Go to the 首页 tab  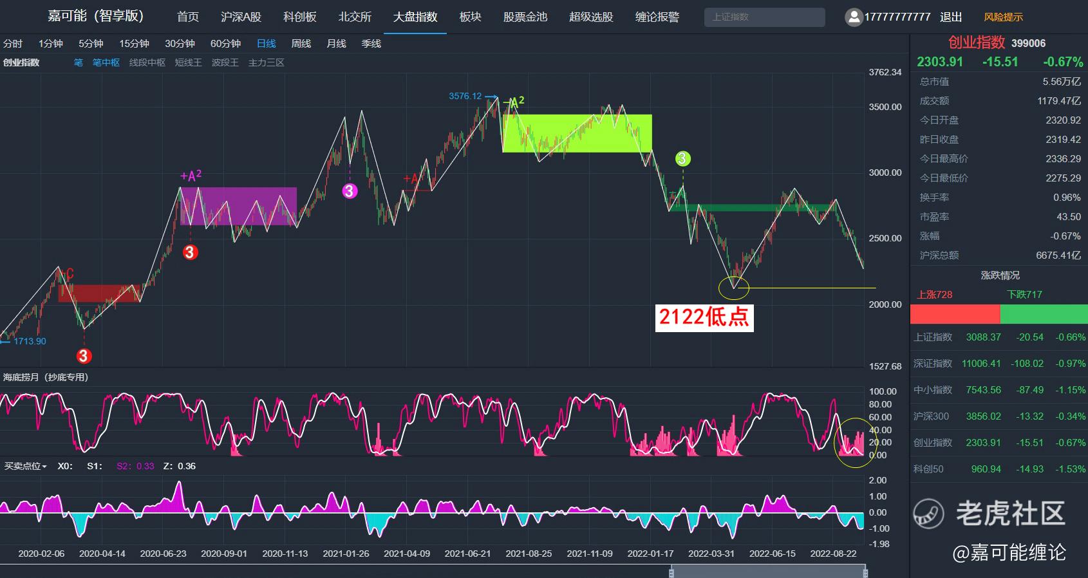click(x=188, y=17)
